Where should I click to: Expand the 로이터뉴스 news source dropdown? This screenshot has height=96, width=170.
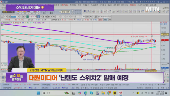(155, 88)
